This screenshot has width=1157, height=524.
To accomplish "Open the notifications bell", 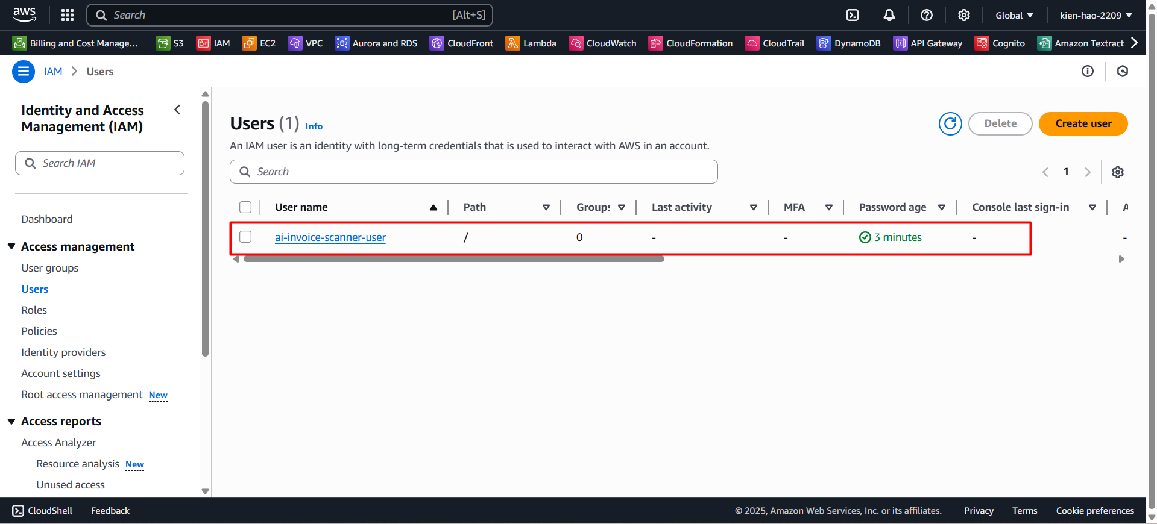I will point(889,15).
